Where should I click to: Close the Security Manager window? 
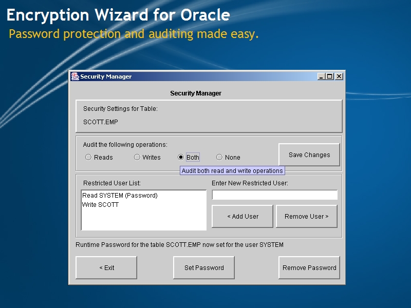[x=339, y=76]
